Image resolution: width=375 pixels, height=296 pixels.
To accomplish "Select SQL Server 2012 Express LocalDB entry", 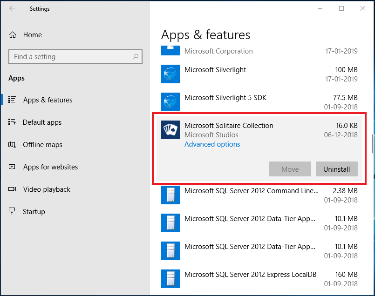I will pos(259,279).
